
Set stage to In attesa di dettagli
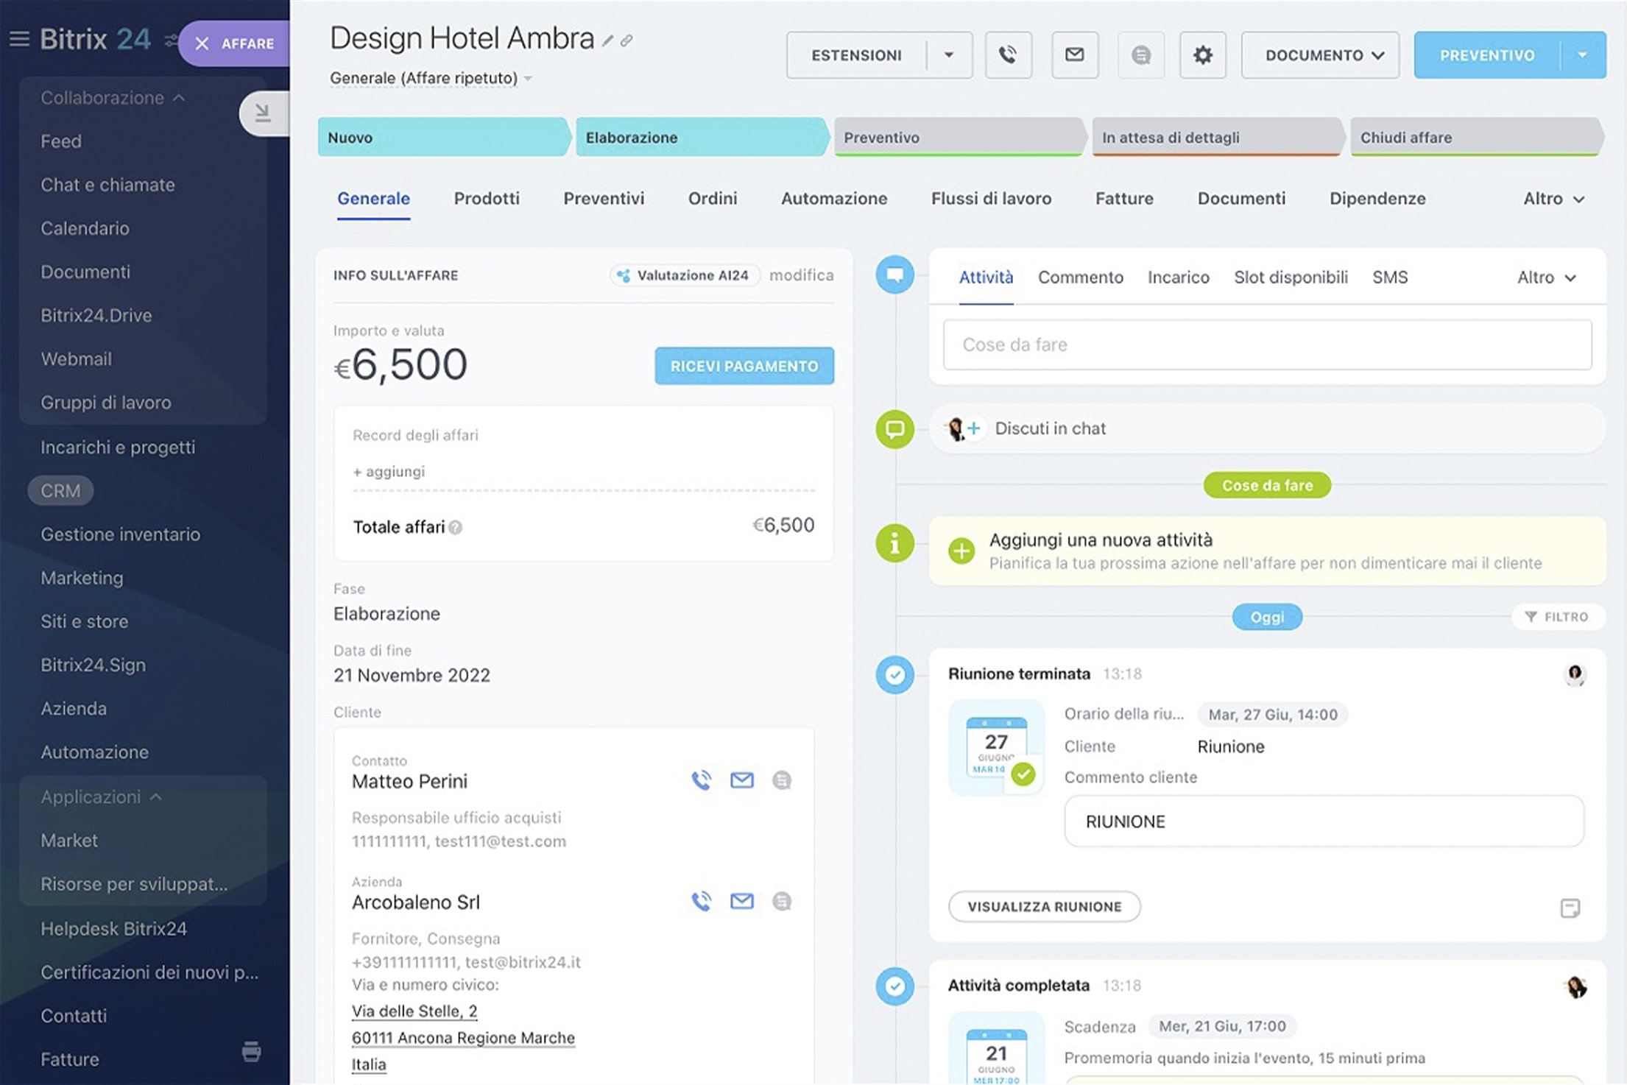point(1217,138)
